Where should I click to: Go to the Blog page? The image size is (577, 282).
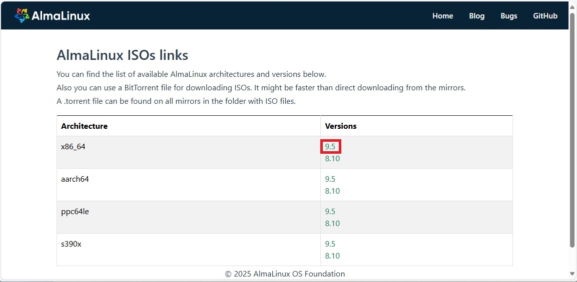pyautogui.click(x=477, y=16)
